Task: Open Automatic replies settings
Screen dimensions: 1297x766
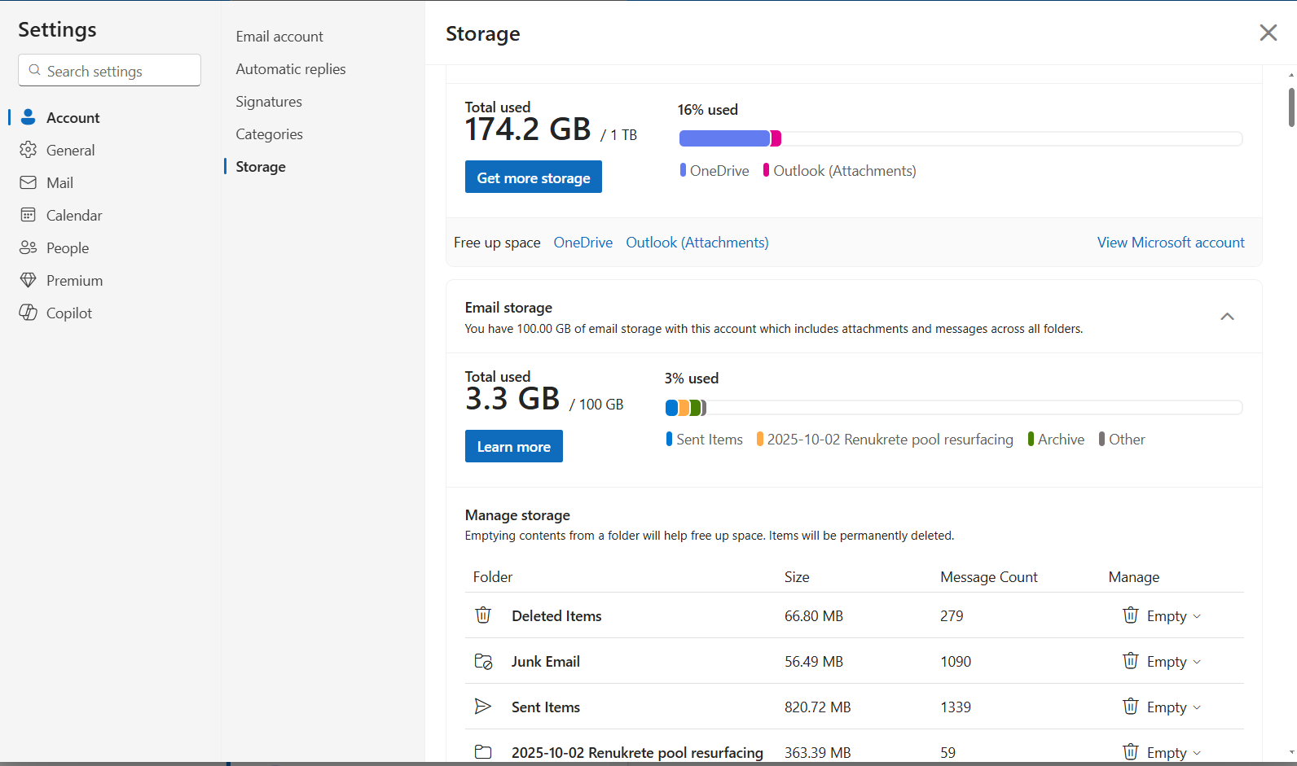Action: pyautogui.click(x=291, y=69)
